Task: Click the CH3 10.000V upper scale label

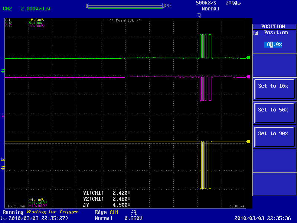Action: [x=25, y=26]
